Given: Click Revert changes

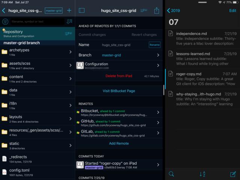Looking at the screenshot, I should coord(144,35).
